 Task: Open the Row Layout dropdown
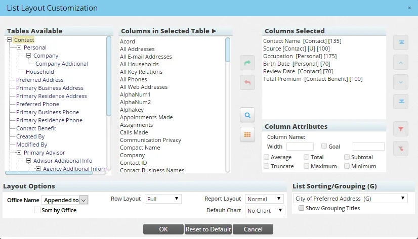pos(163,199)
